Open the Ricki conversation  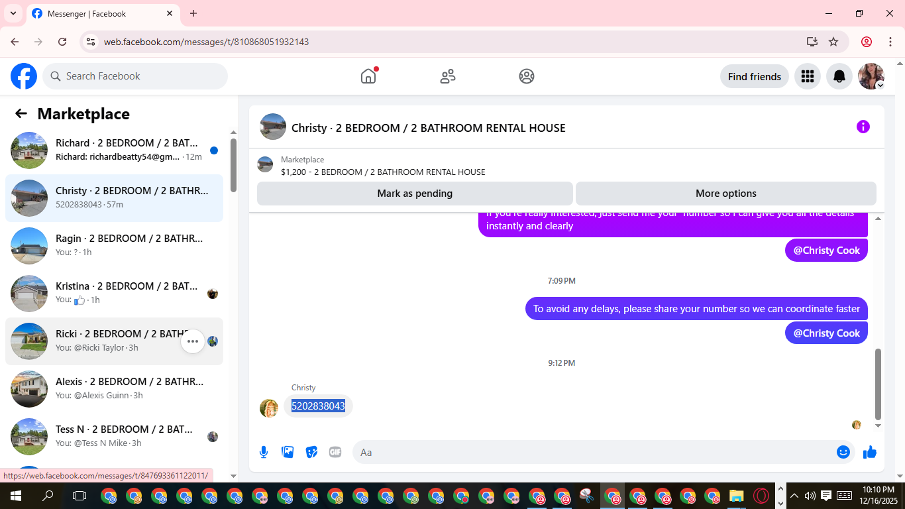point(114,341)
